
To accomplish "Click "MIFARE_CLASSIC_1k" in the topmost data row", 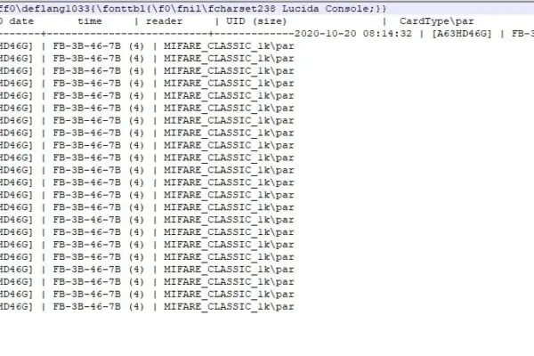I will [x=216, y=46].
